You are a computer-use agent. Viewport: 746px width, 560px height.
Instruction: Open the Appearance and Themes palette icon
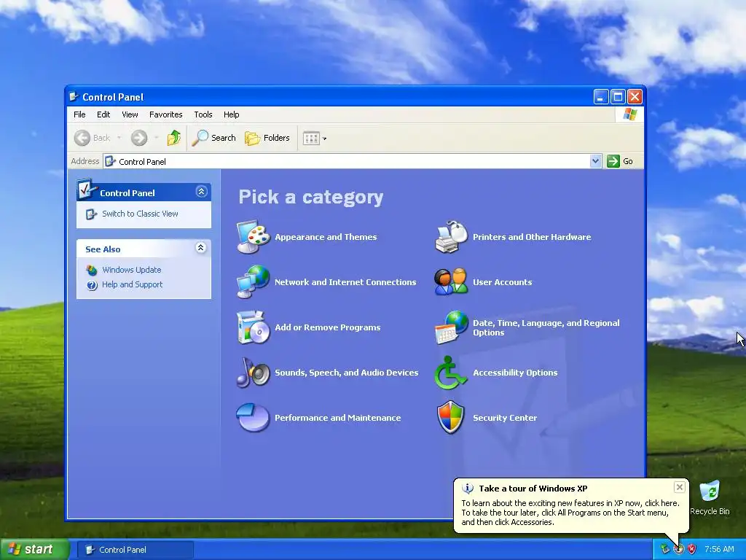click(254, 237)
